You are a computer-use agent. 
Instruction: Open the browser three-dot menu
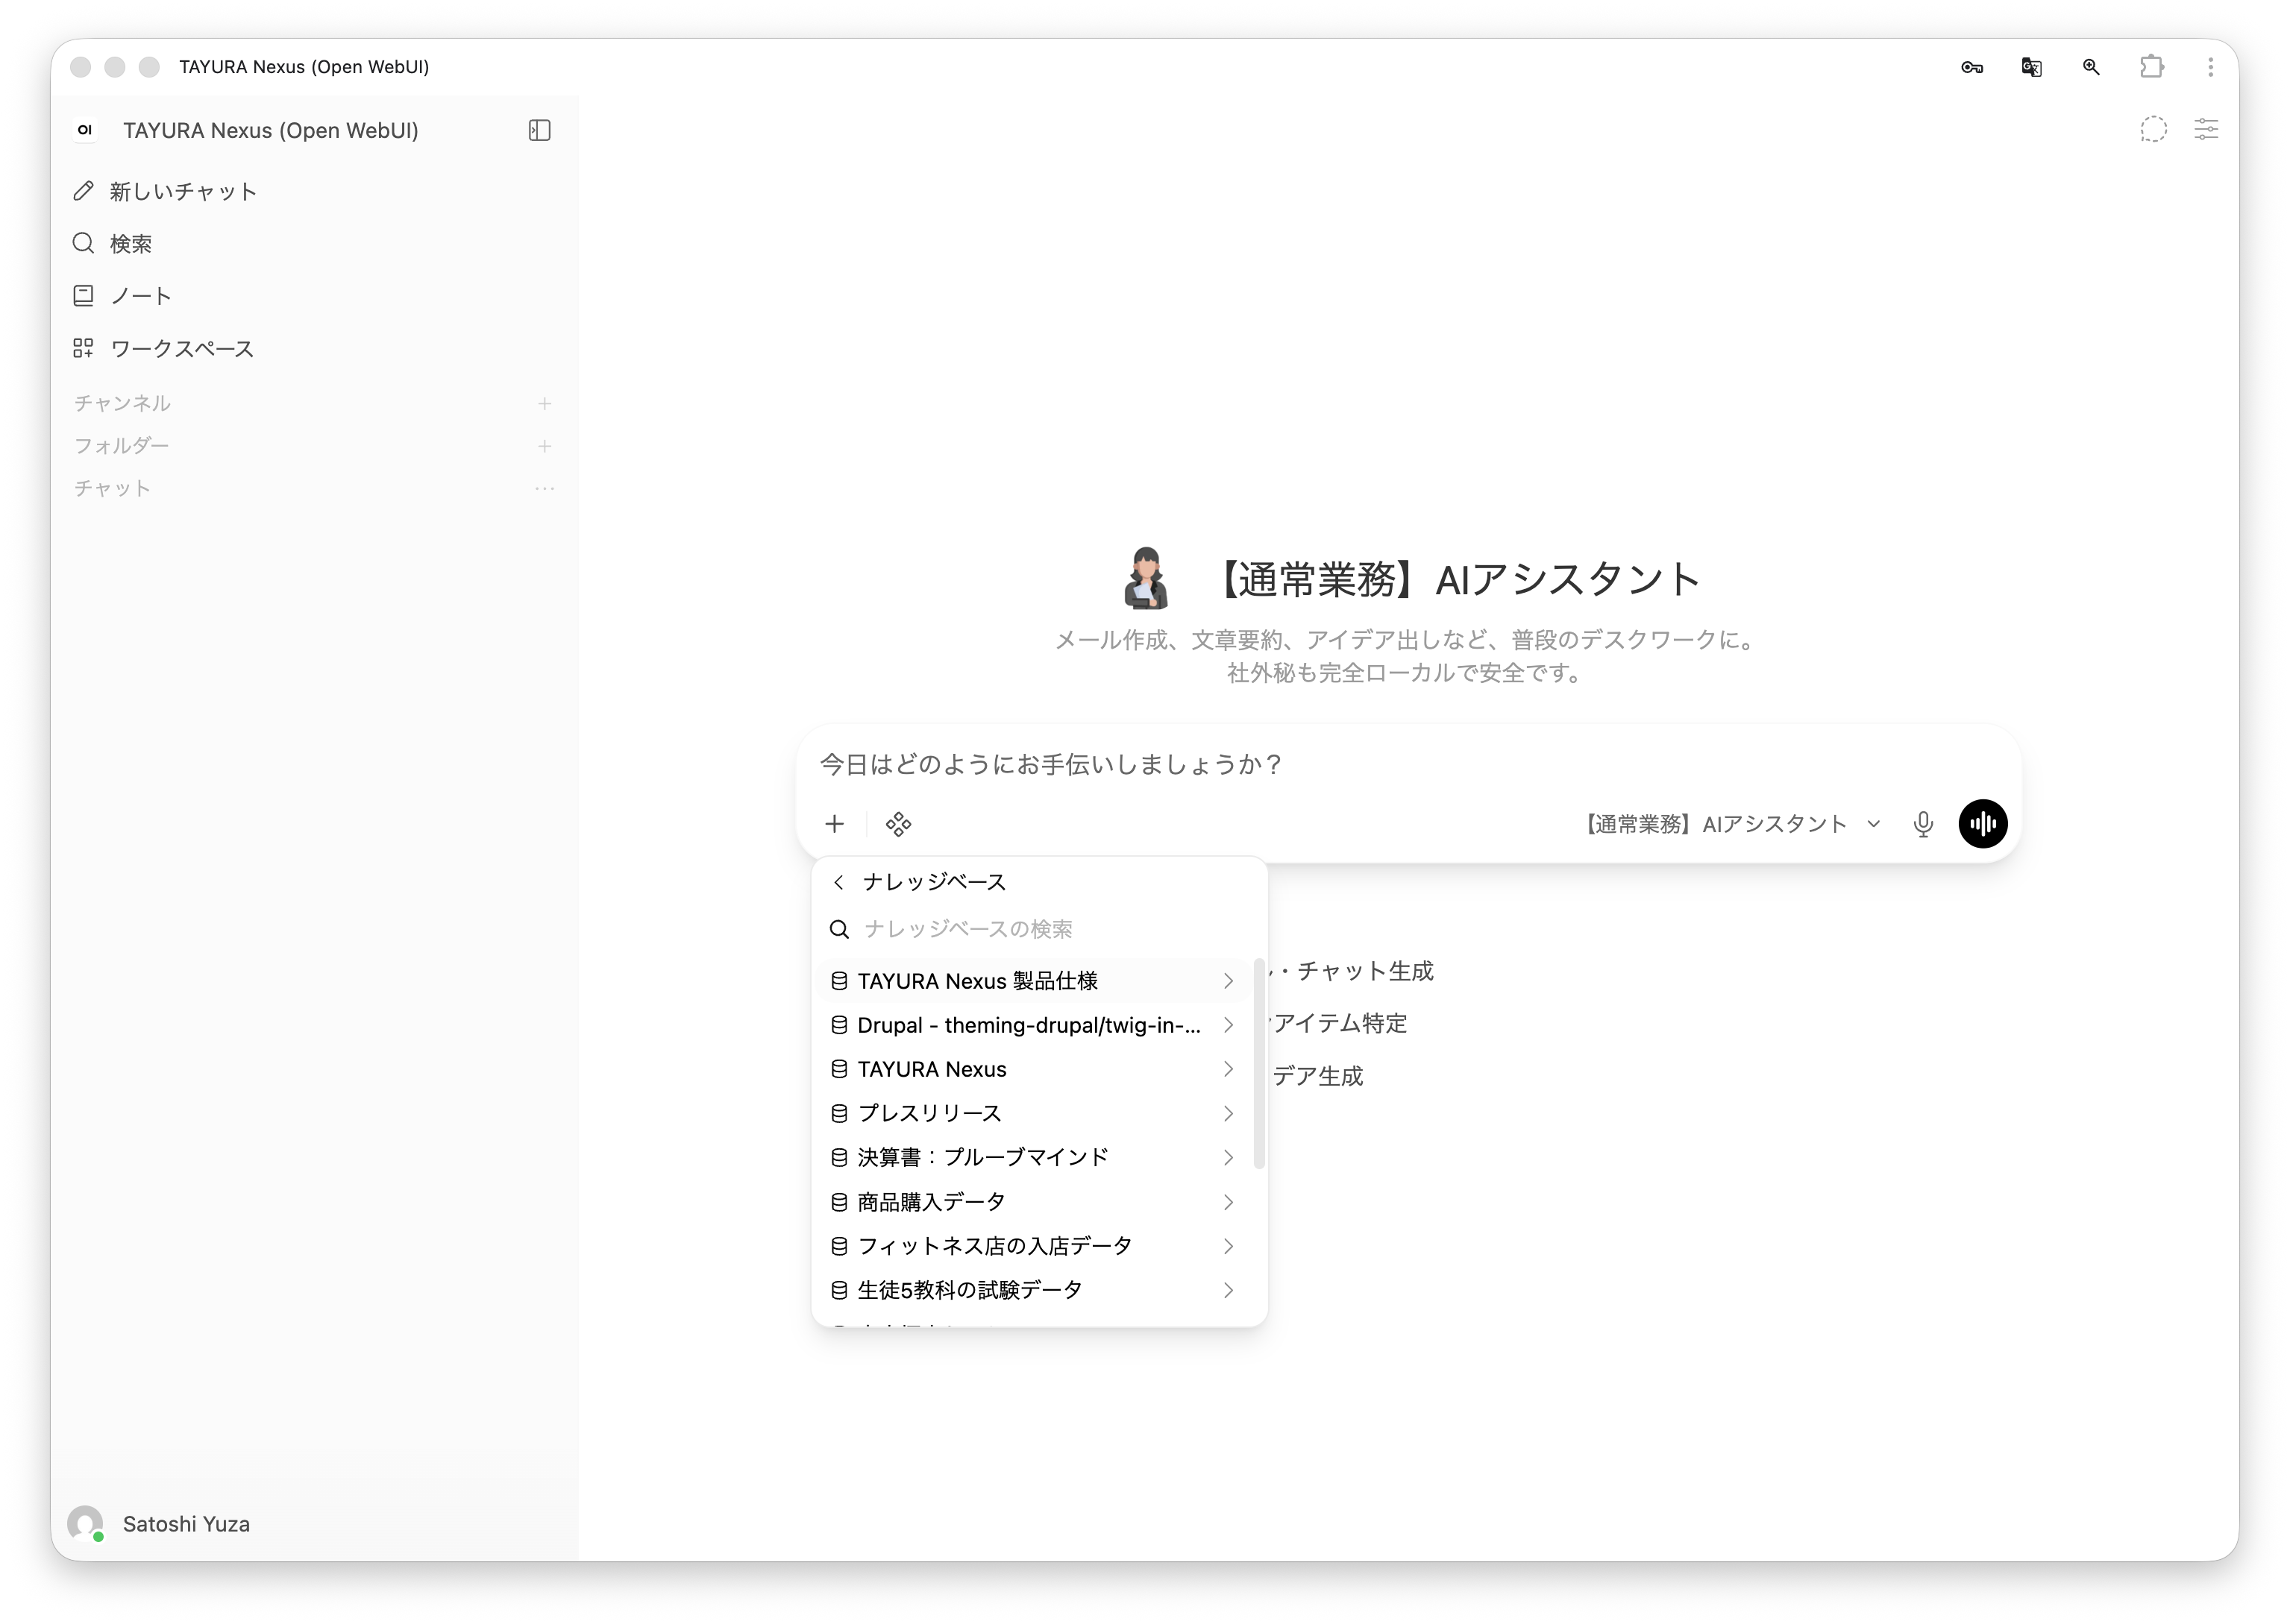tap(2210, 67)
